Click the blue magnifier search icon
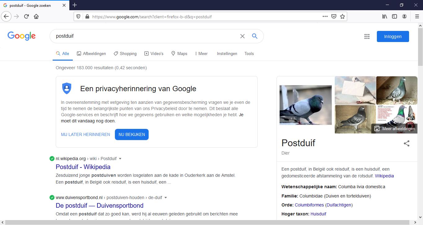The height and width of the screenshot is (225, 423). (x=255, y=36)
